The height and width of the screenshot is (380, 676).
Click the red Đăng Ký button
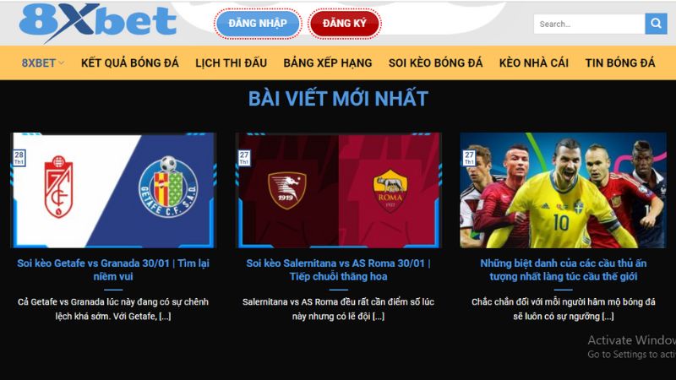click(345, 24)
